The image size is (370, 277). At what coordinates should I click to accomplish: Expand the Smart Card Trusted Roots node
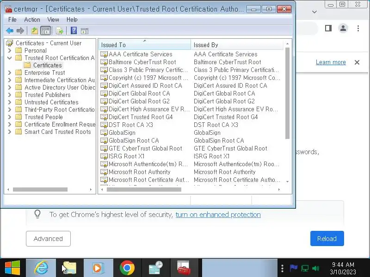[10, 132]
